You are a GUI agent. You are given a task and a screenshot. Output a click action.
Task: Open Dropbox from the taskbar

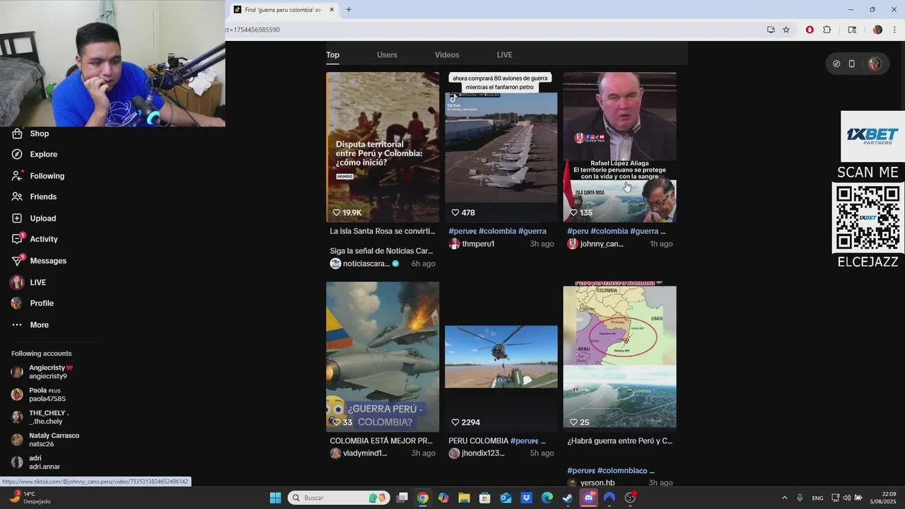click(x=526, y=498)
